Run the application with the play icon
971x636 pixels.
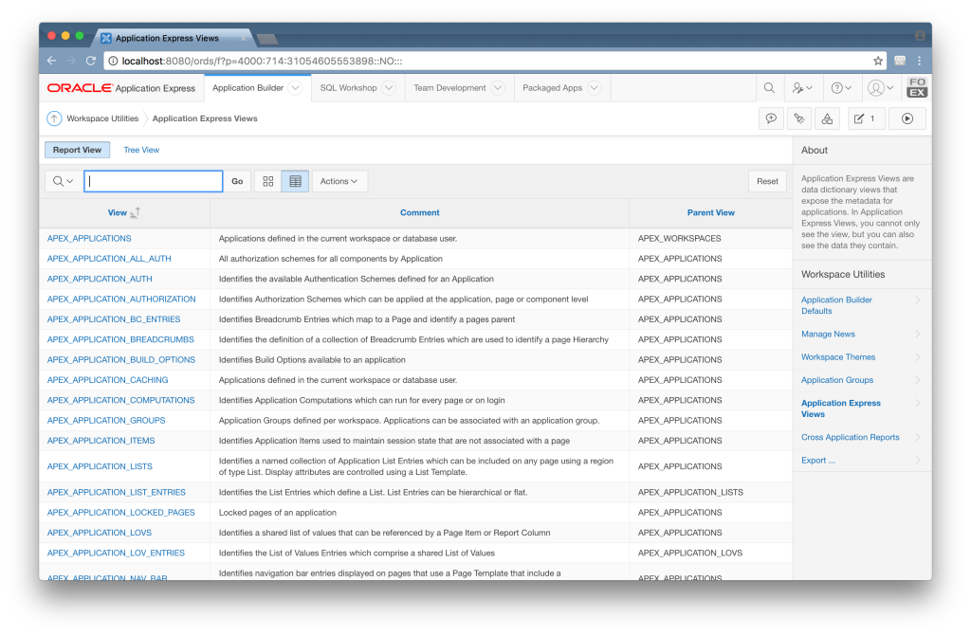[907, 118]
